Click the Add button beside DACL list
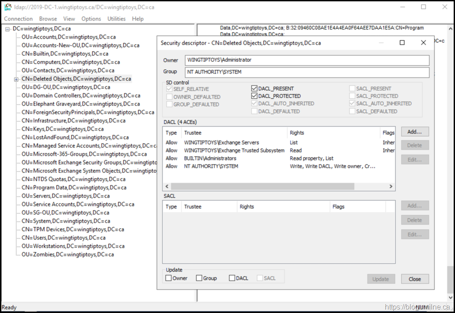Screen dimensions: 455x313 [414, 132]
